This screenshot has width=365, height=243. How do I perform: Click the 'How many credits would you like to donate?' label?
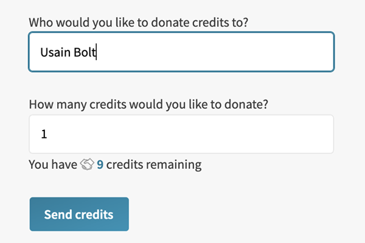coord(148,103)
